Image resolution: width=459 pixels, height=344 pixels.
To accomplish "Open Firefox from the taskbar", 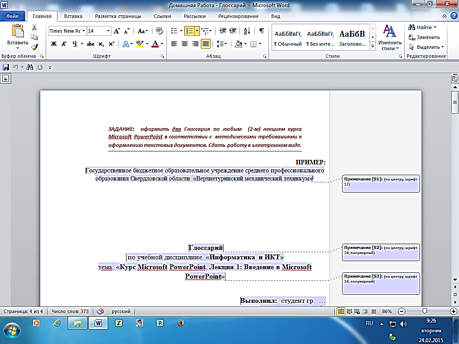I will click(181, 323).
